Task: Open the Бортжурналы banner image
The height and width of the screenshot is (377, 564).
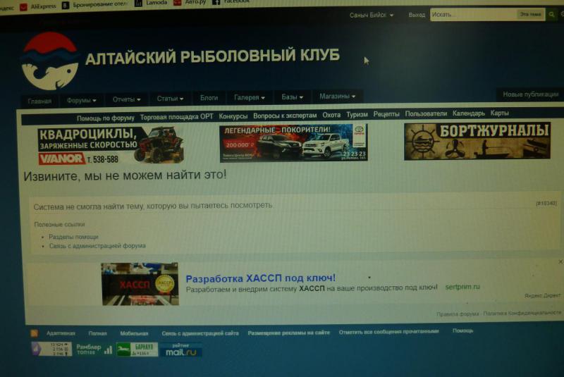Action: 477,141
